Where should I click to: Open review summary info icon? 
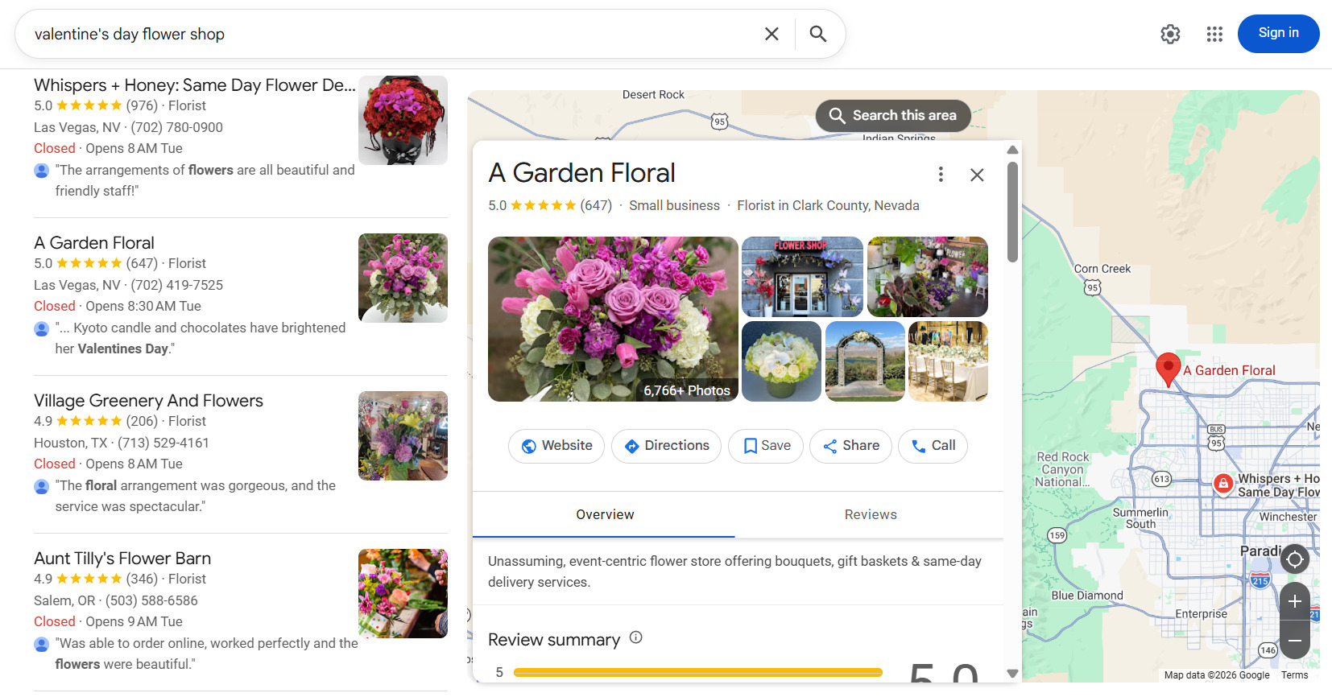click(636, 637)
